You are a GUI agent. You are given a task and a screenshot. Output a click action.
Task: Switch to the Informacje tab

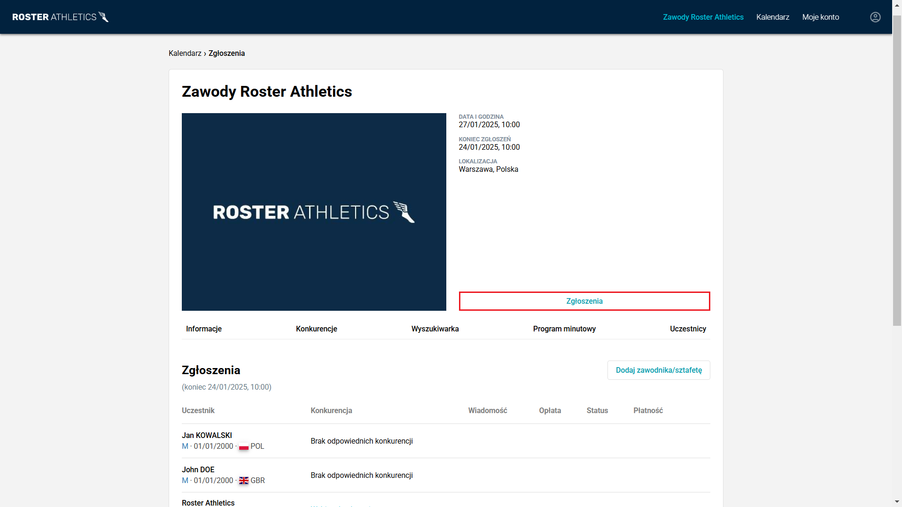pos(203,329)
